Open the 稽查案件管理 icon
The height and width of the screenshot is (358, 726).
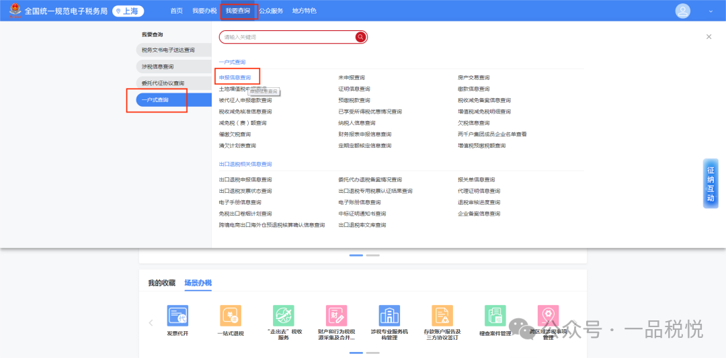tap(495, 316)
